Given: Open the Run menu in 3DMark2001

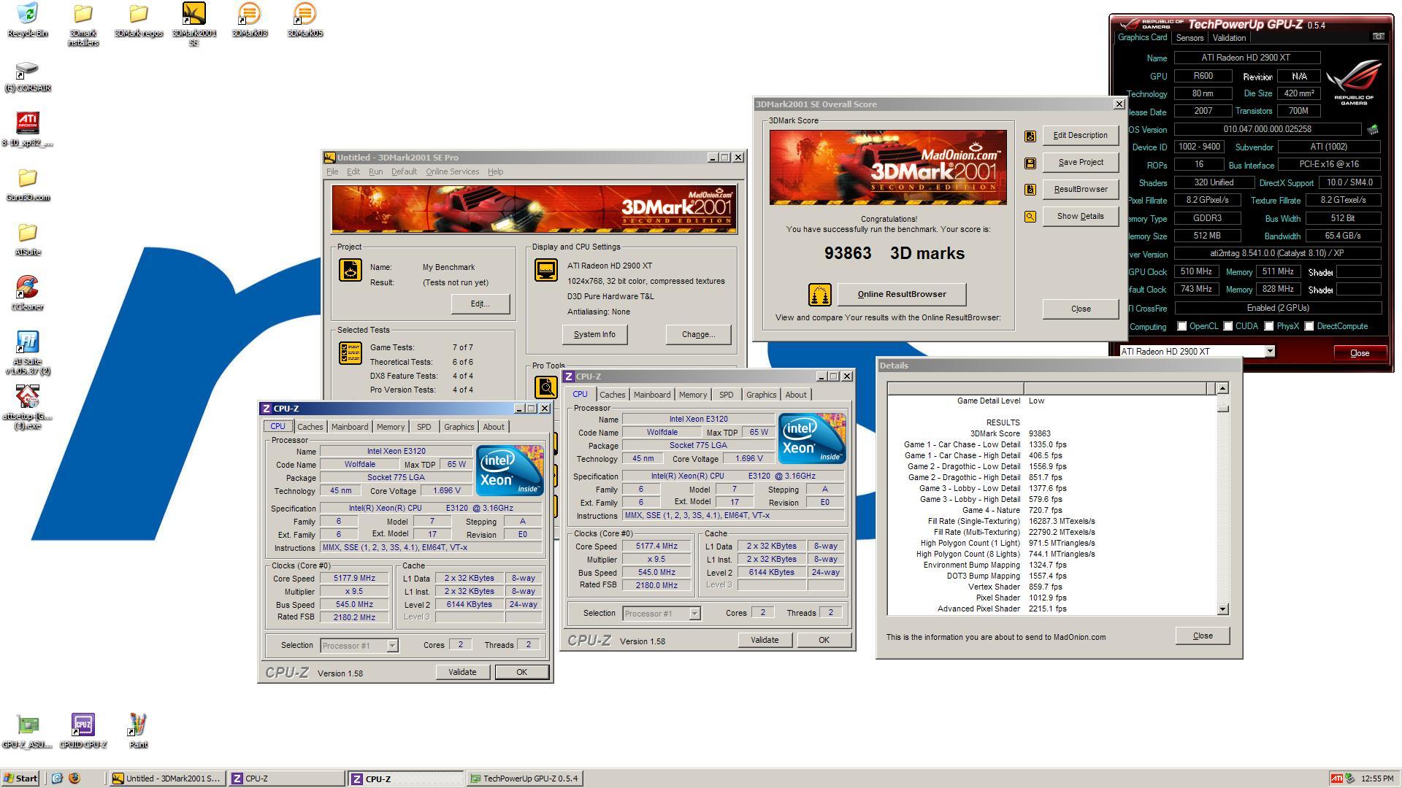Looking at the screenshot, I should coord(375,171).
